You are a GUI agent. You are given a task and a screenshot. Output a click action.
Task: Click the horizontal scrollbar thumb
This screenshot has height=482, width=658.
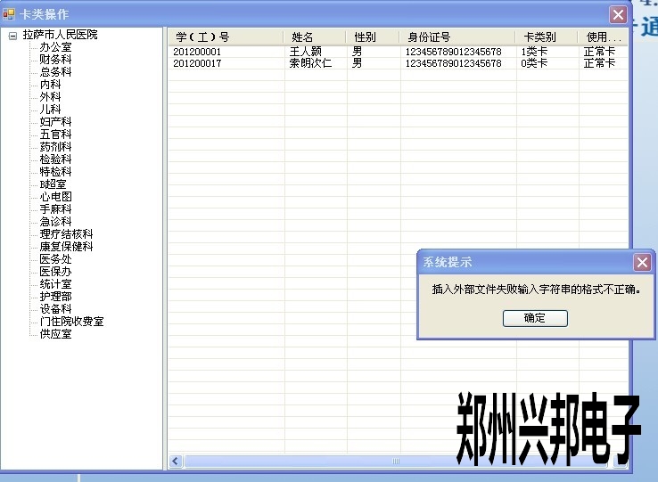pyautogui.click(x=395, y=461)
